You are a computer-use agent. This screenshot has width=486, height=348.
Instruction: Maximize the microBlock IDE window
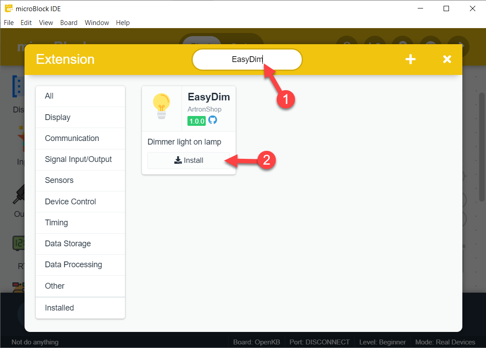(x=446, y=8)
